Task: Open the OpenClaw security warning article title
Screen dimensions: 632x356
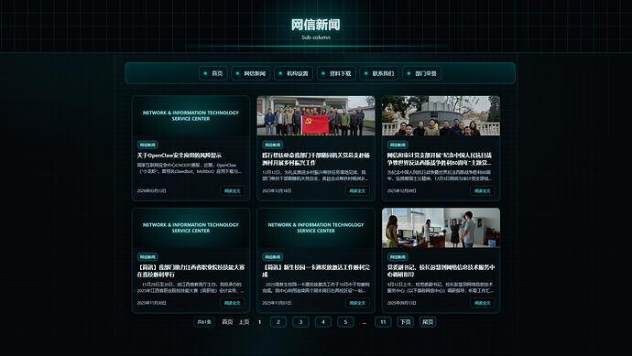Action: 180,155
